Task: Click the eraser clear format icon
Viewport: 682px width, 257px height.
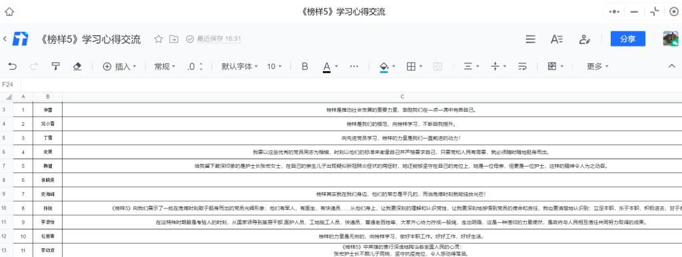Action: click(77, 67)
